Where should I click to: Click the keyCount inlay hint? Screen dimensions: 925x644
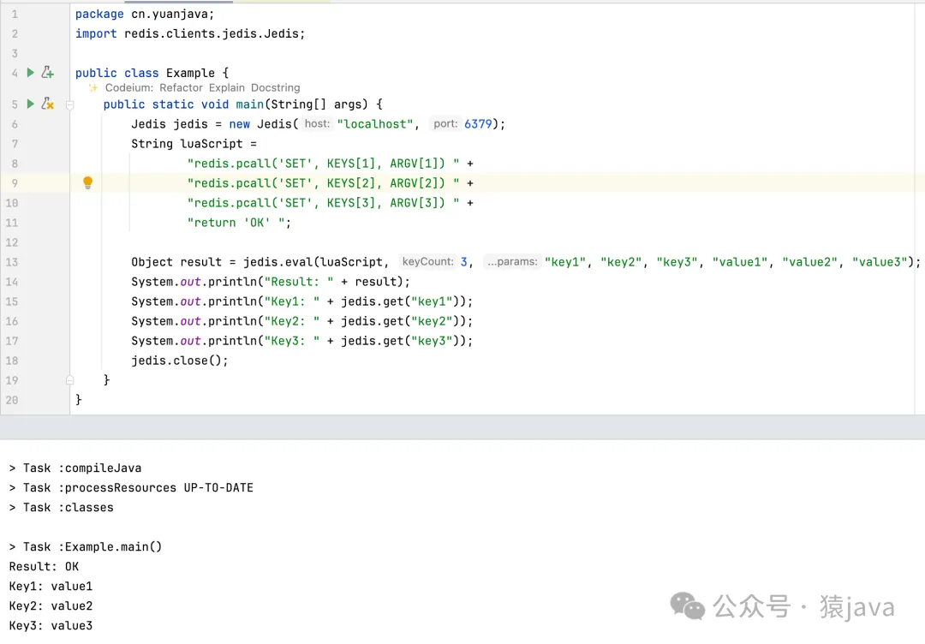(427, 262)
